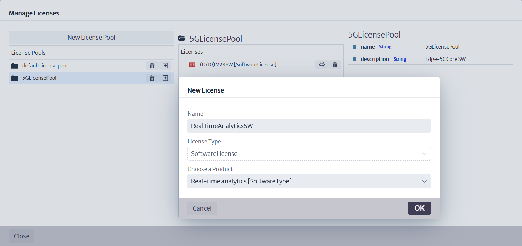The width and height of the screenshot is (522, 246).
Task: Delete the default license pool via its trash icon
Action: [152, 65]
